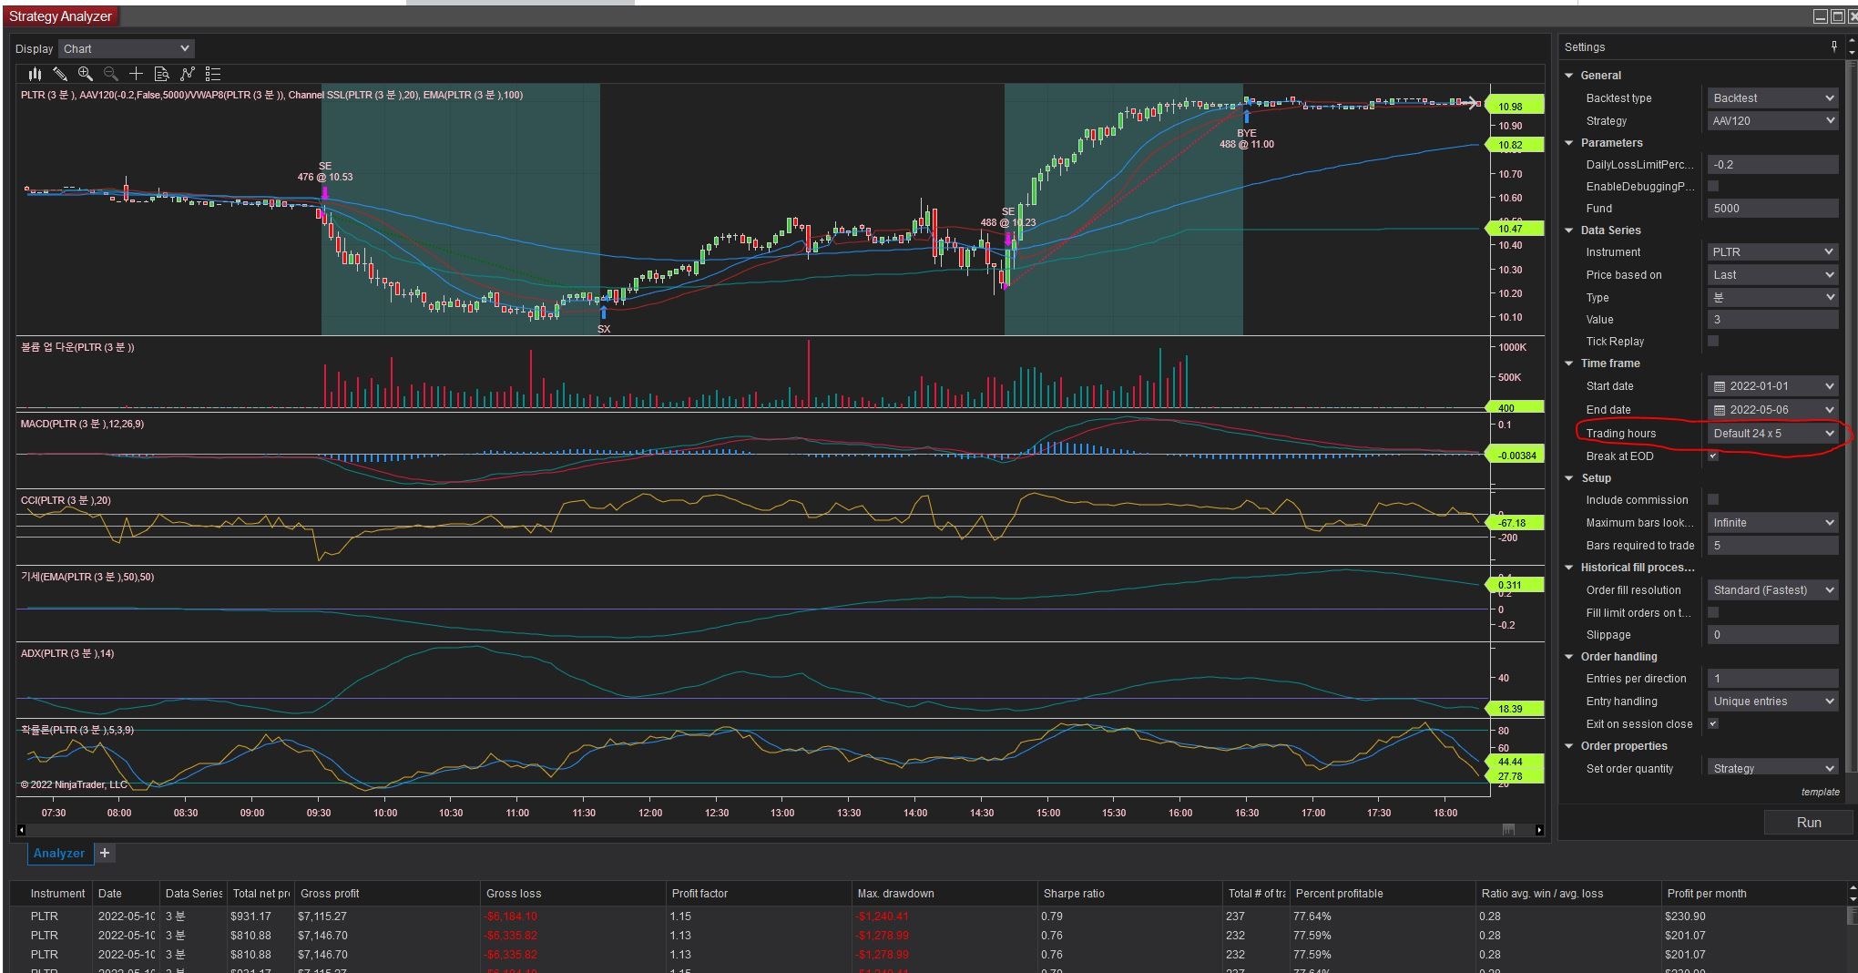Sort by Percent profitable column
Screen dimensions: 1858x973
[1383, 893]
